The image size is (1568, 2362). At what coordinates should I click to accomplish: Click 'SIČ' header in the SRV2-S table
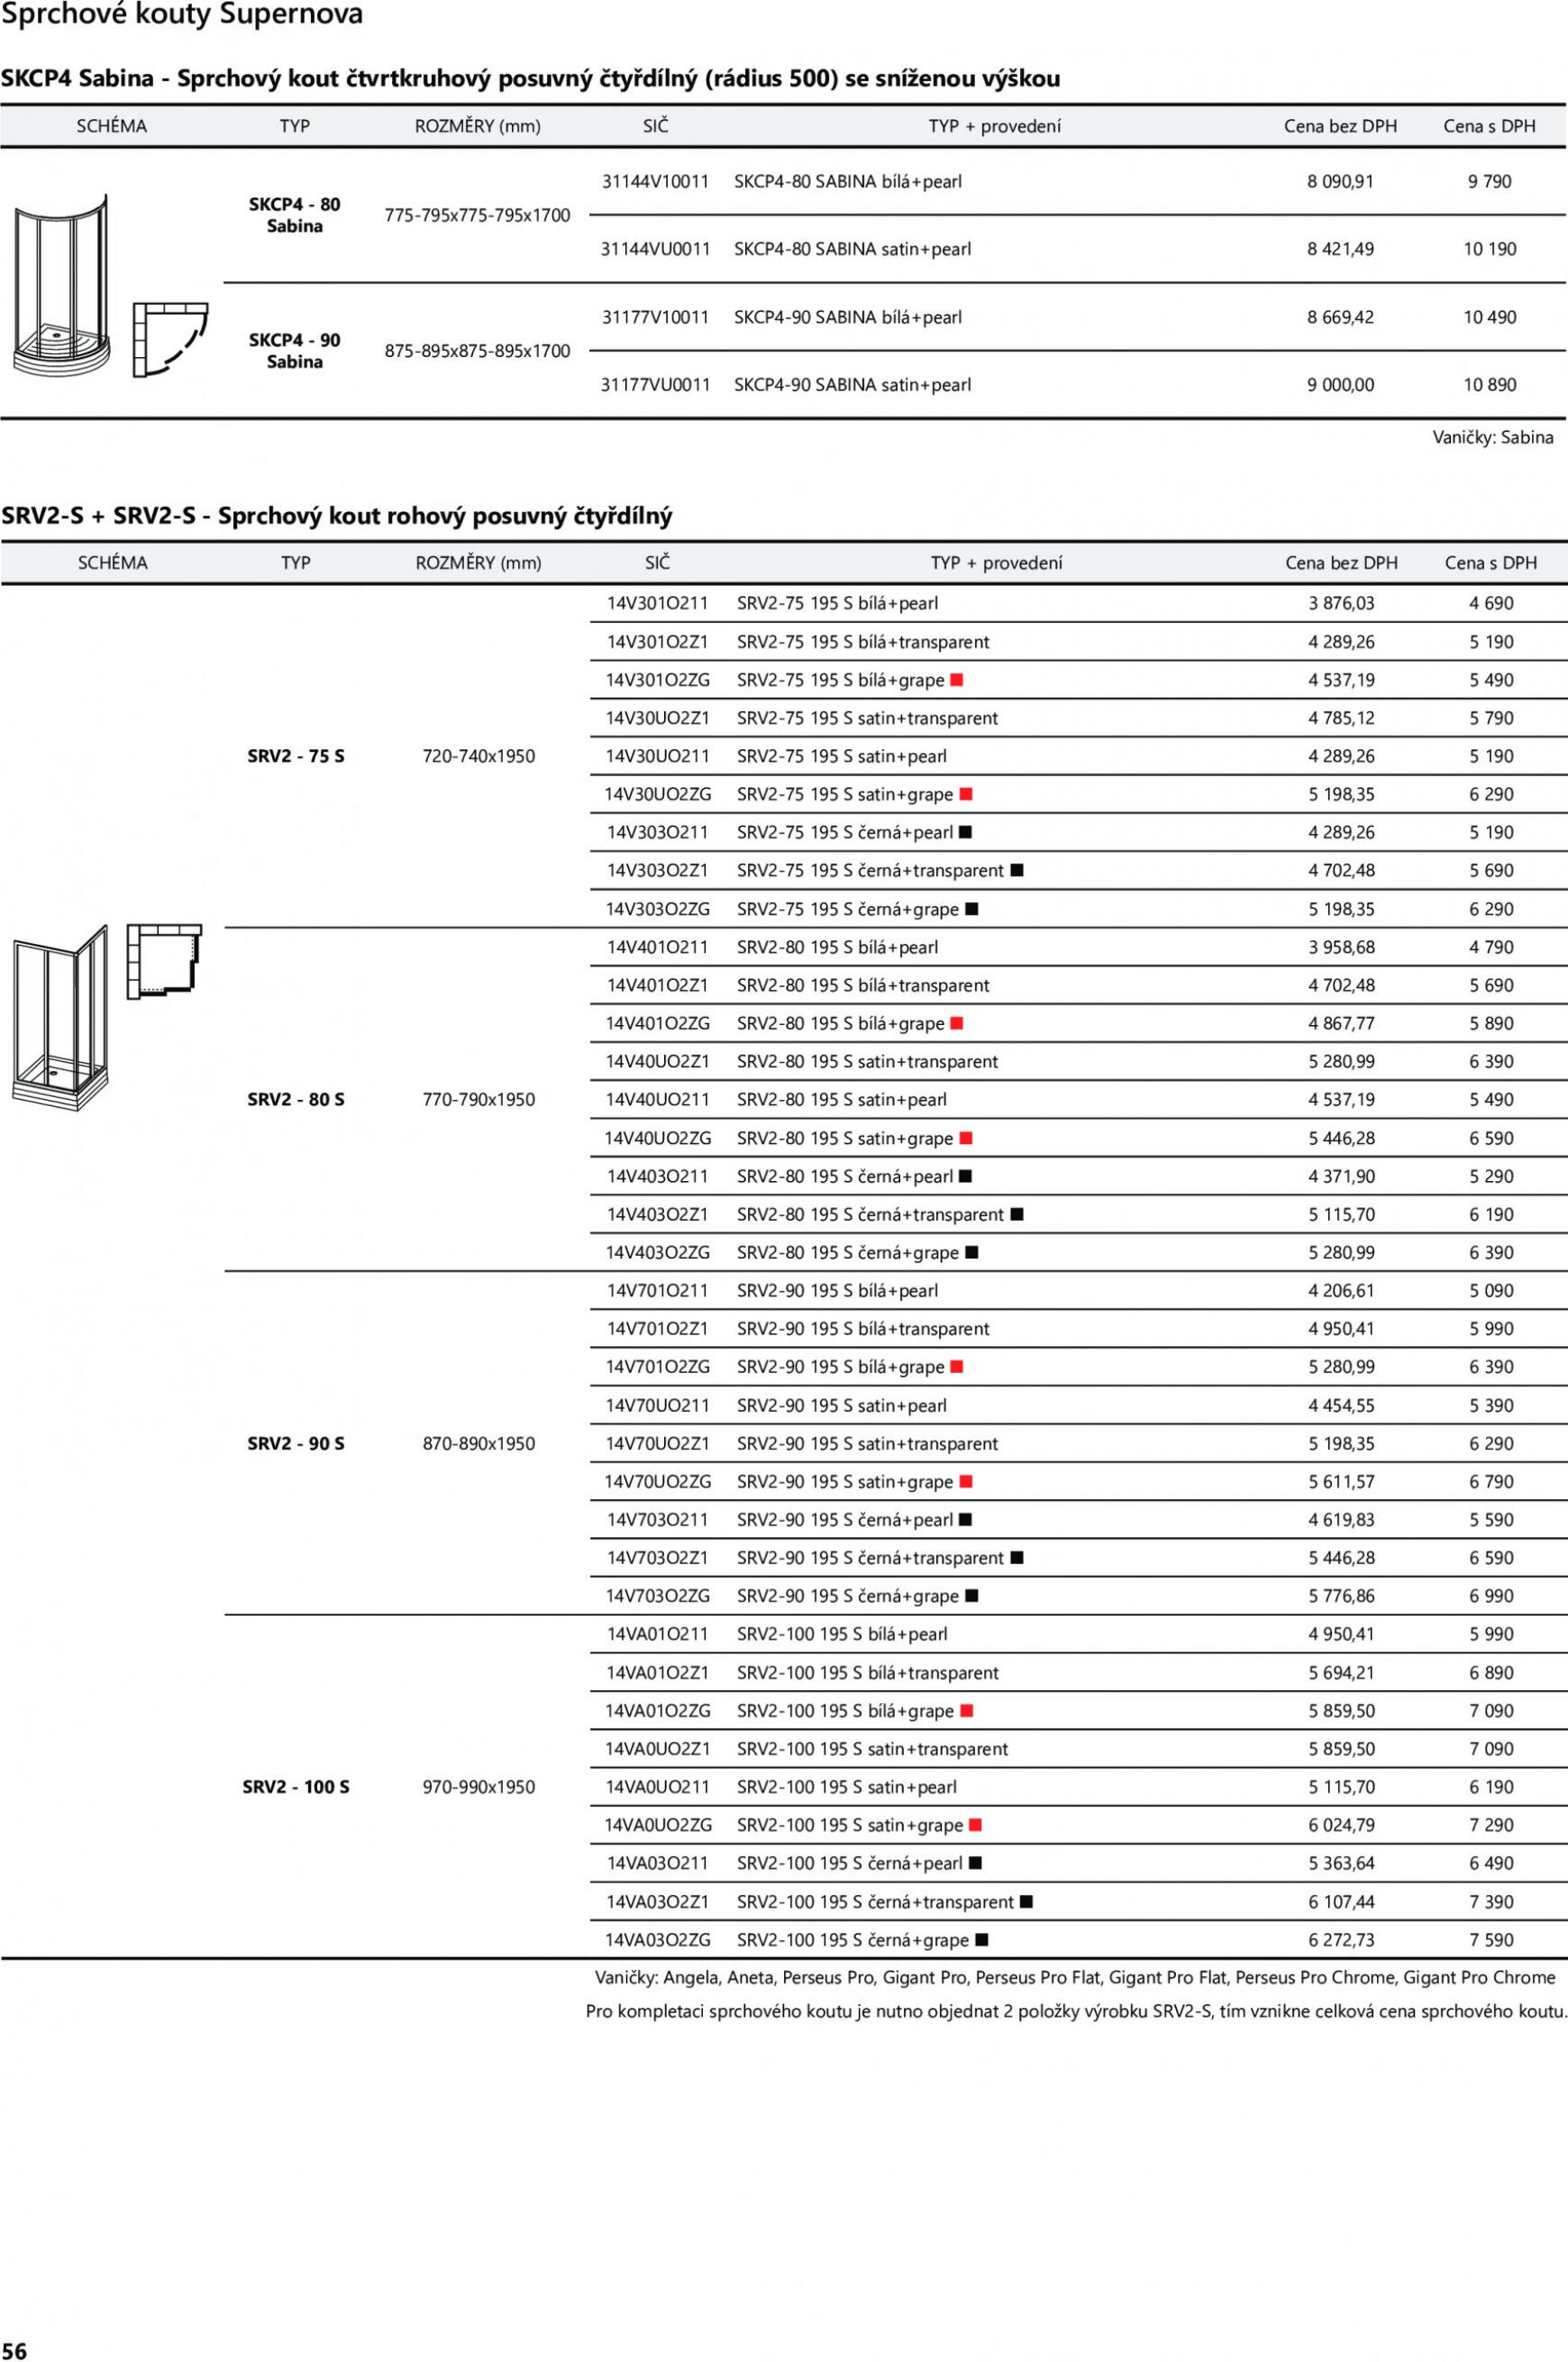[x=657, y=563]
